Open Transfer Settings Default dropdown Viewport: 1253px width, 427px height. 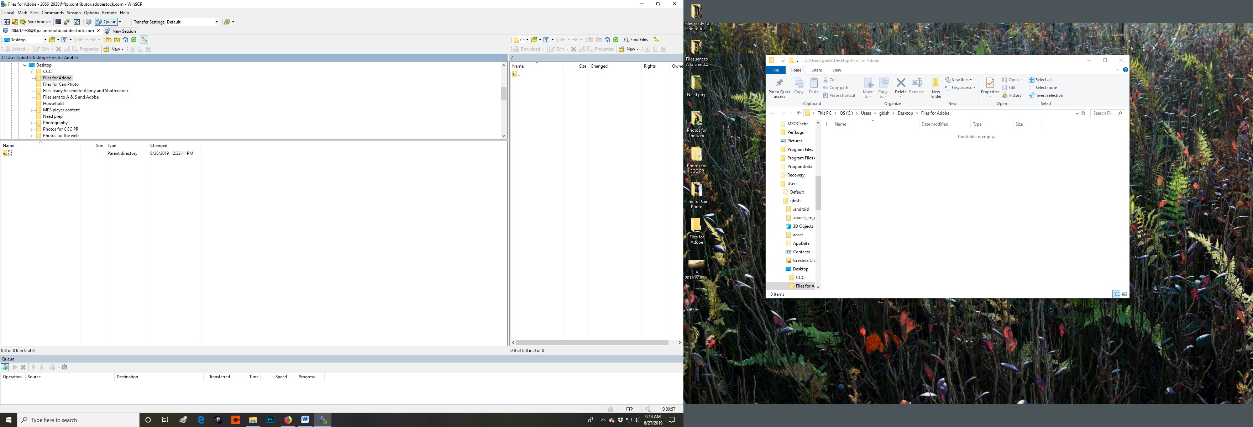click(193, 22)
